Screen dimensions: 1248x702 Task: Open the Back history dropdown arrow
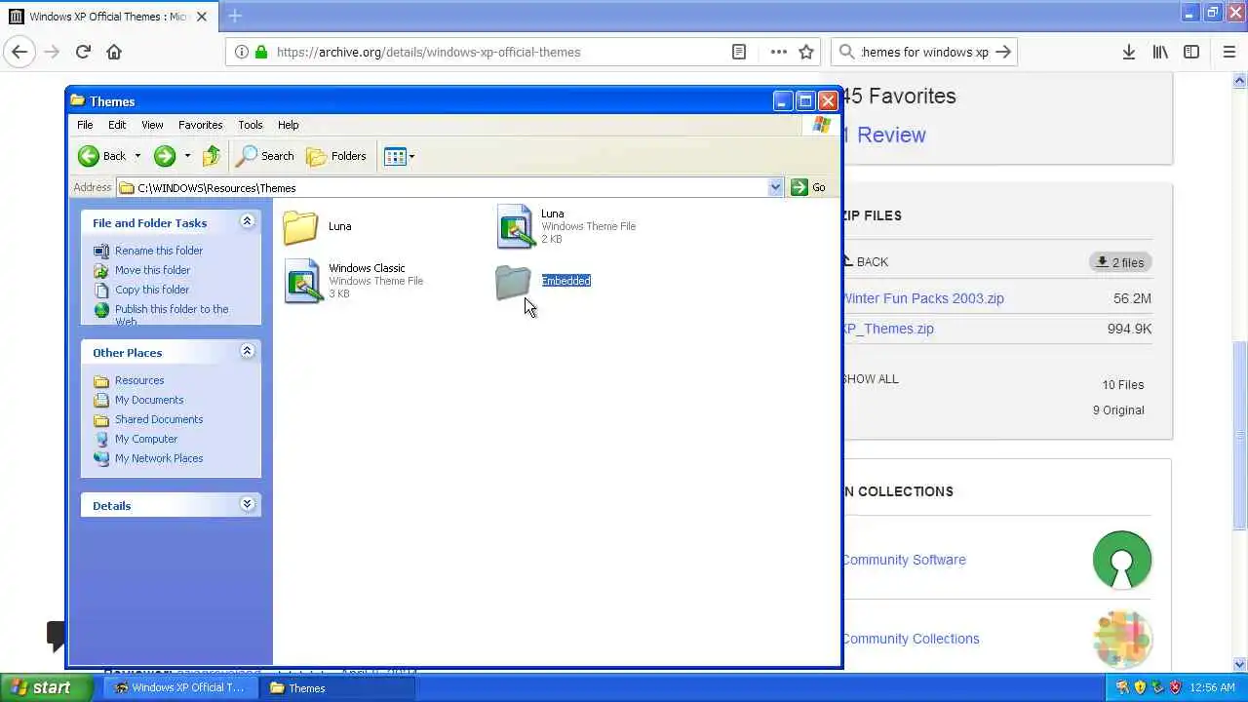[x=137, y=156]
